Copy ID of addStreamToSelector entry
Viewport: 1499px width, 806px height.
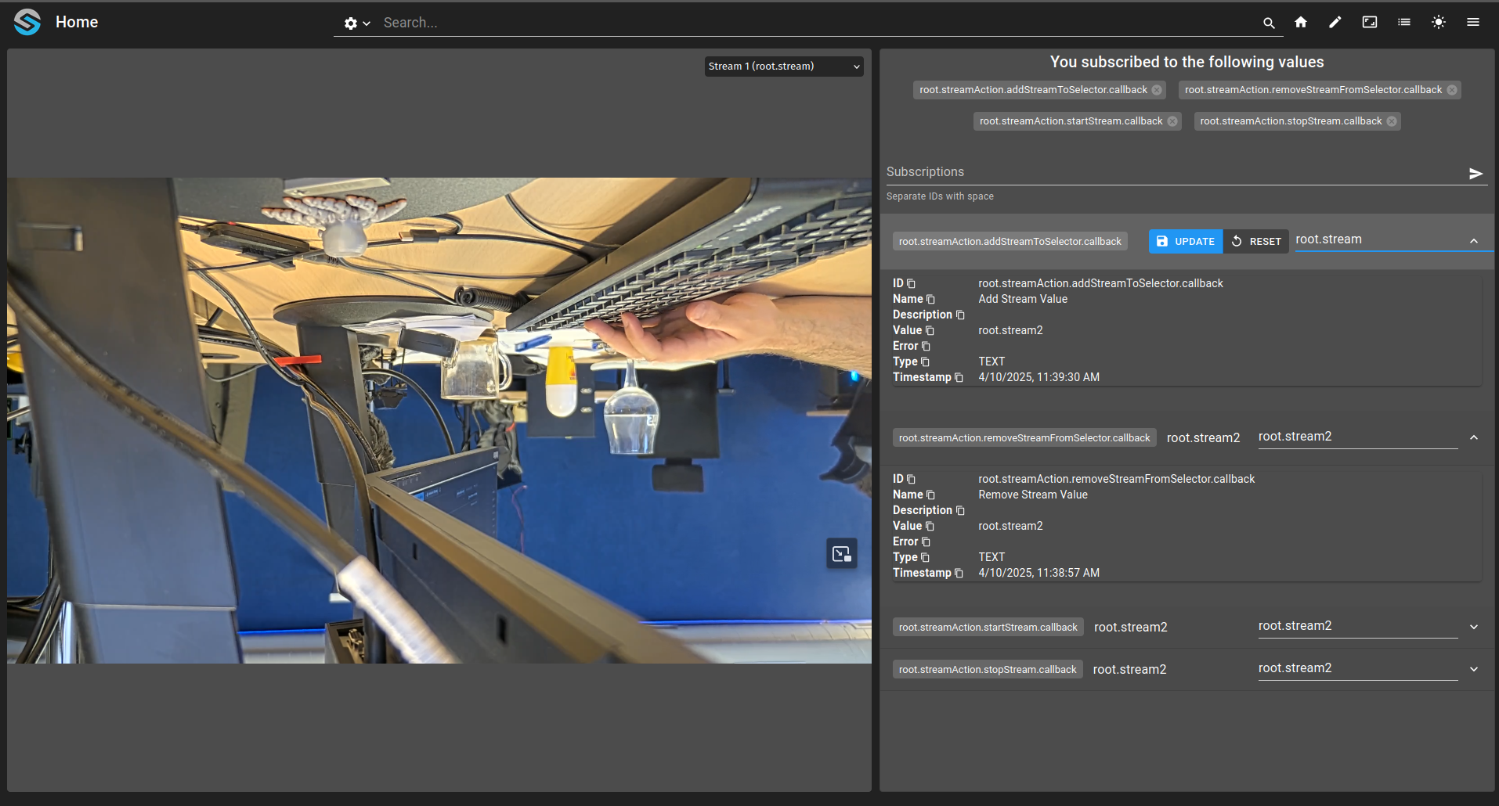[x=911, y=283]
